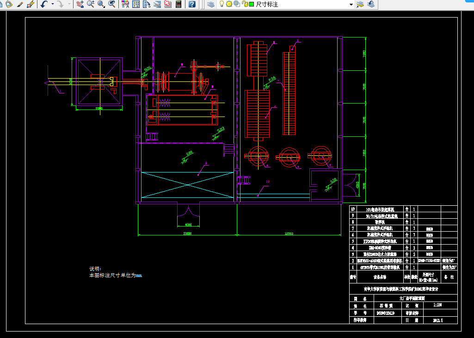The width and height of the screenshot is (474, 338).
Task: Click the green layer color swatch
Action: 252,4
